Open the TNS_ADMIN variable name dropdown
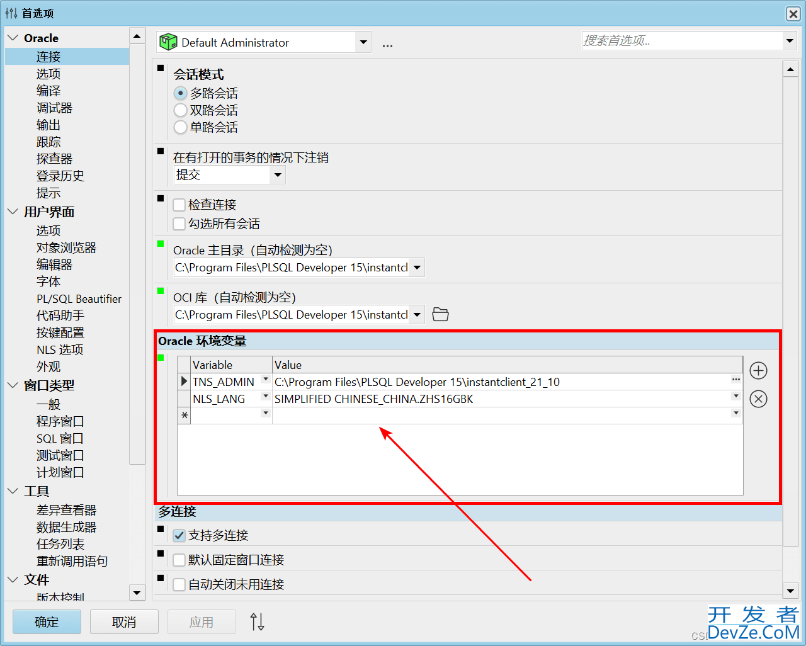806x646 pixels. tap(266, 379)
